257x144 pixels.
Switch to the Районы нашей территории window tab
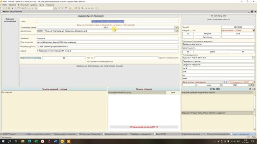64,134
